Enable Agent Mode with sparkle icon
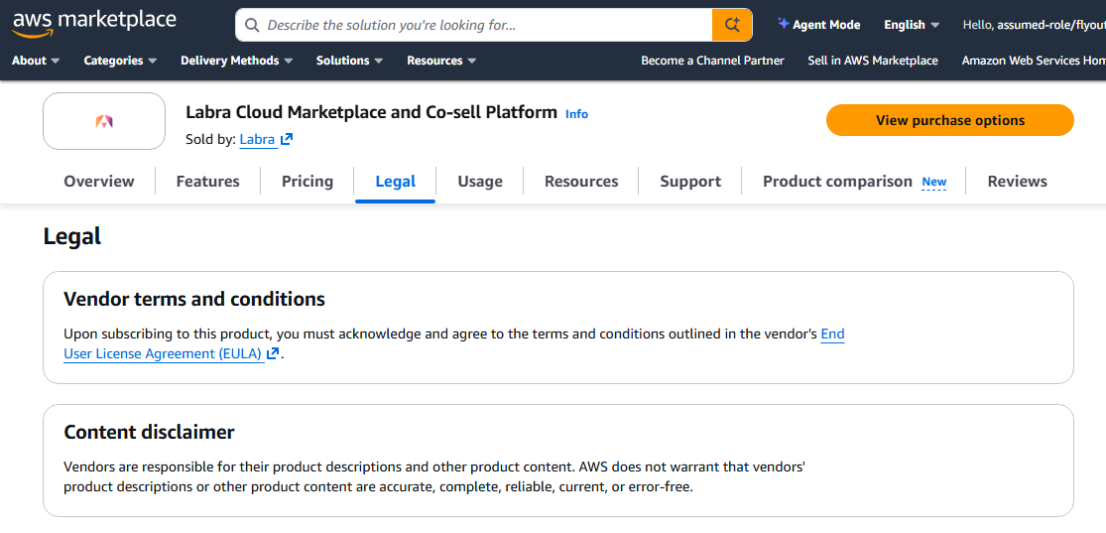Image resolution: width=1106 pixels, height=533 pixels. coord(818,25)
